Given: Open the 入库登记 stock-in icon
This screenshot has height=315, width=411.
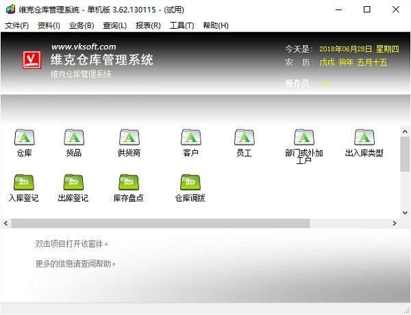Looking at the screenshot, I should pos(23,182).
